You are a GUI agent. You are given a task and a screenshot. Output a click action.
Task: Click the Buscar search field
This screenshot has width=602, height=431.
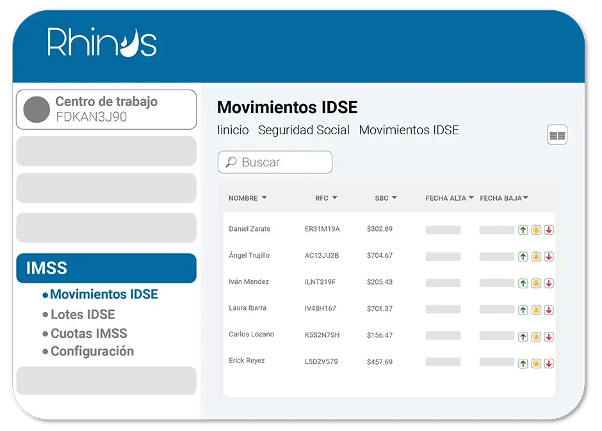point(275,162)
